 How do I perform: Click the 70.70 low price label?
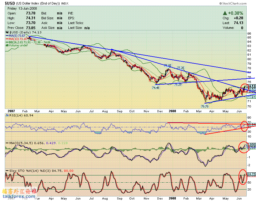(x=205, y=107)
